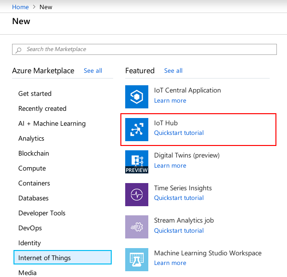Open Machine Learning Studio Workspace icon
The image size is (287, 277).
point(137,260)
